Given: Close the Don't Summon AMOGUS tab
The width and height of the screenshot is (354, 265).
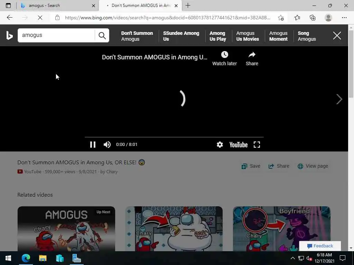Looking at the screenshot, I should (x=176, y=6).
